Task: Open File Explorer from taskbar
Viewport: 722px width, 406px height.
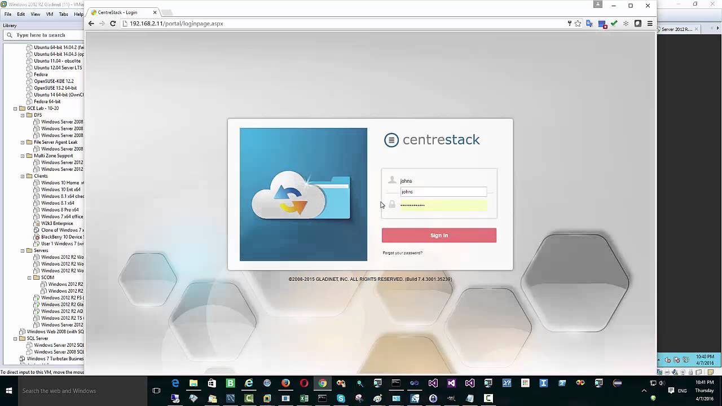Action: (x=193, y=383)
